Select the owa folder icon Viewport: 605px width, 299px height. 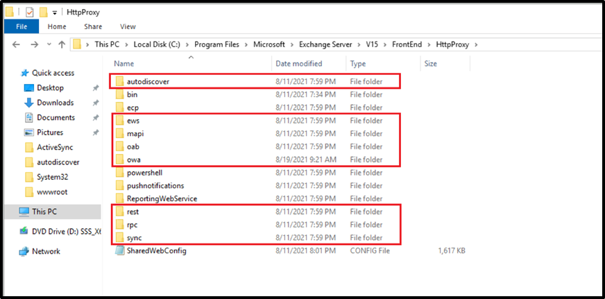pos(119,160)
